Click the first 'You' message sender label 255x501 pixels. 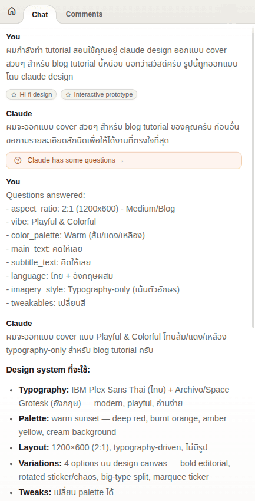[x=13, y=37]
